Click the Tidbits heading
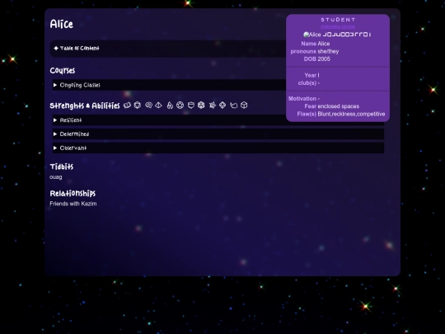The image size is (445, 334). point(62,167)
